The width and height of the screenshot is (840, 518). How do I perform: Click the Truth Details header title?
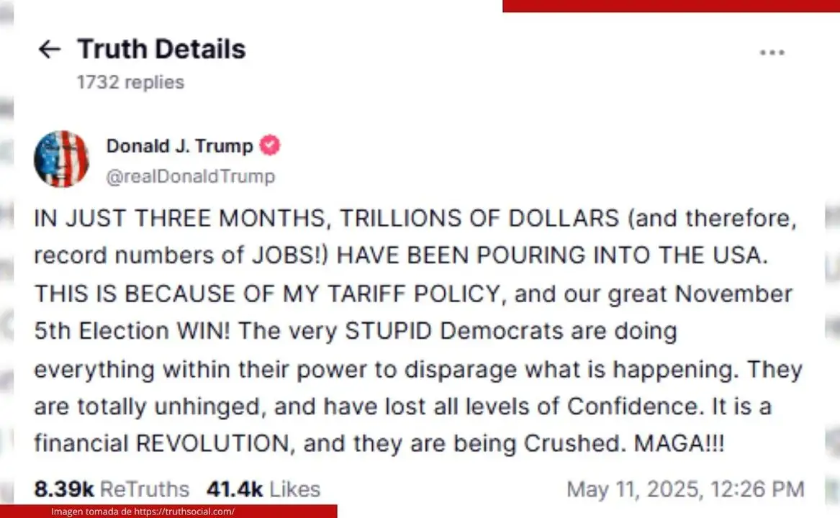161,50
